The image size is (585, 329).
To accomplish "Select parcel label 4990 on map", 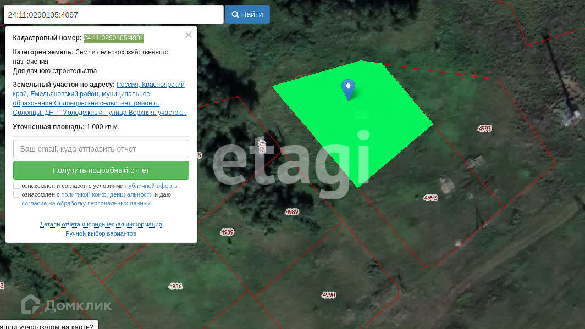I will coord(329,295).
